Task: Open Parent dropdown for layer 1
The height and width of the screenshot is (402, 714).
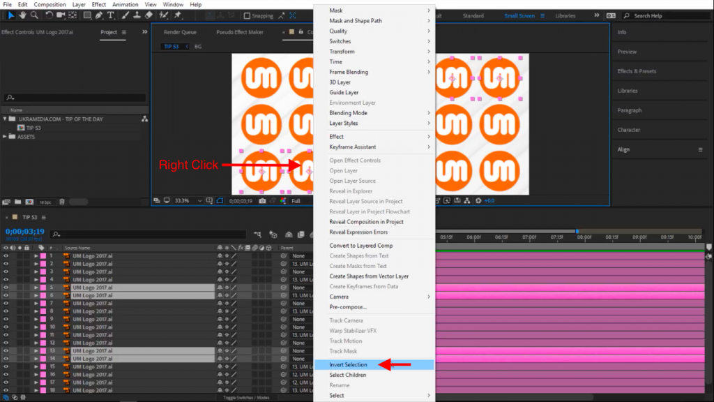Action: coord(301,255)
